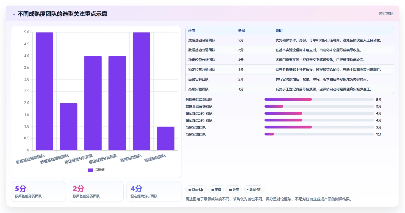Open the 5分 数据基础薄弱团队 stat card

pyautogui.click(x=38, y=191)
